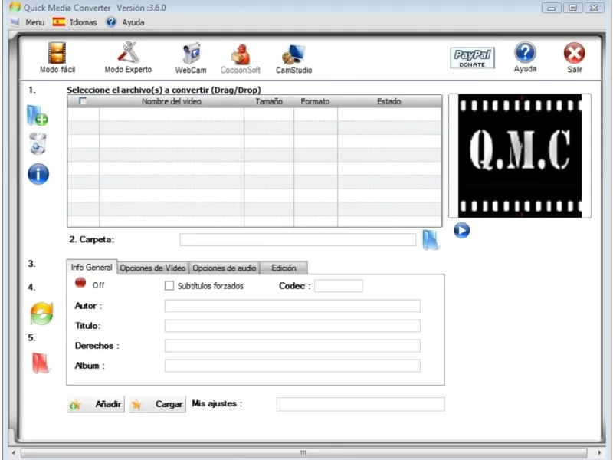Screen dimensions: 613x460
Task: Click the Carpeta path field
Action: pos(297,240)
